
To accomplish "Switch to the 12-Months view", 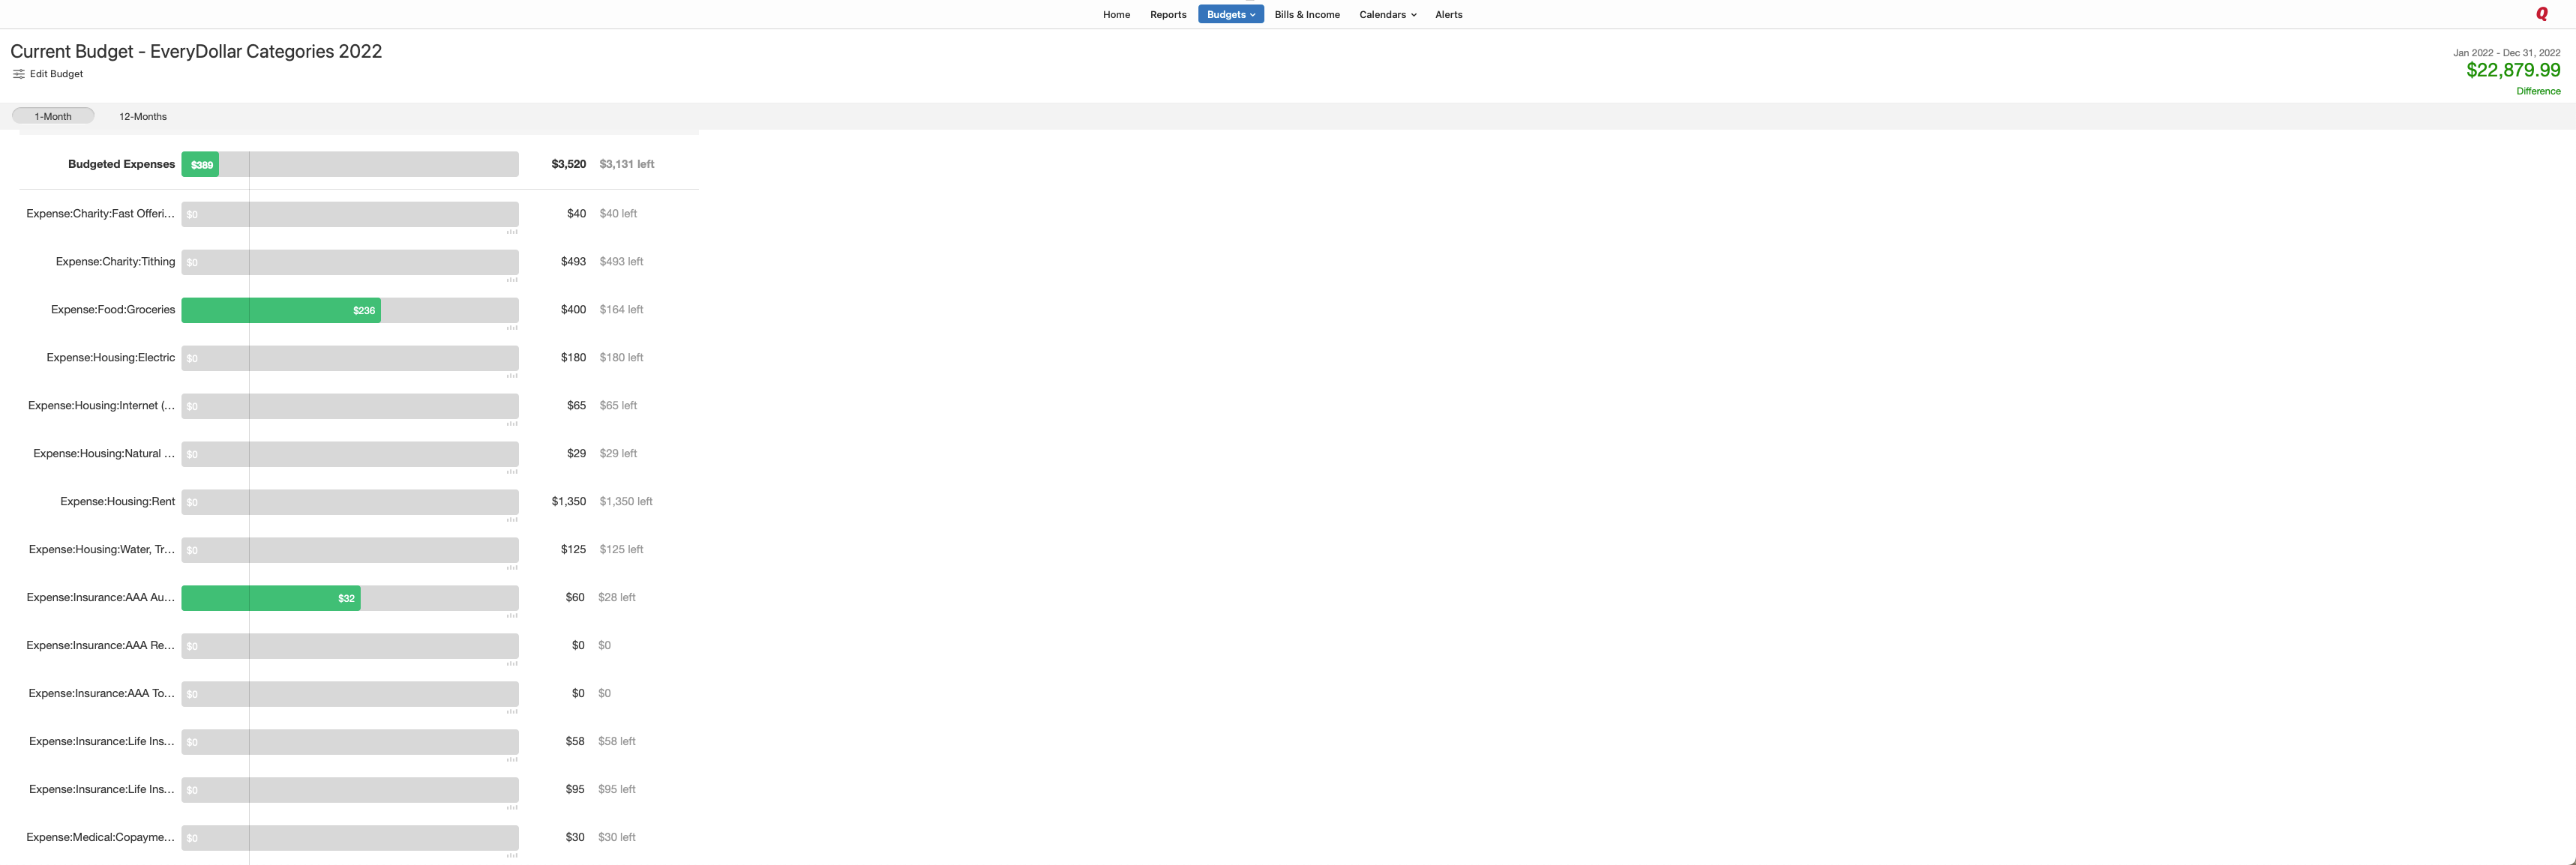I will [142, 116].
